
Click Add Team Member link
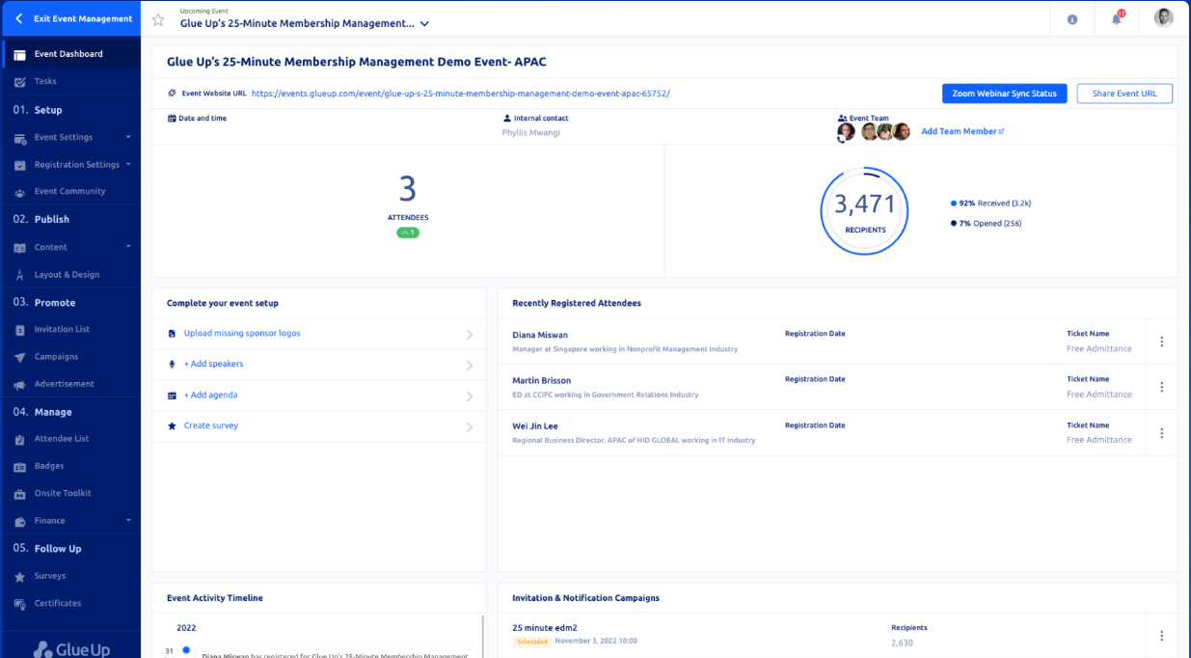coord(962,131)
